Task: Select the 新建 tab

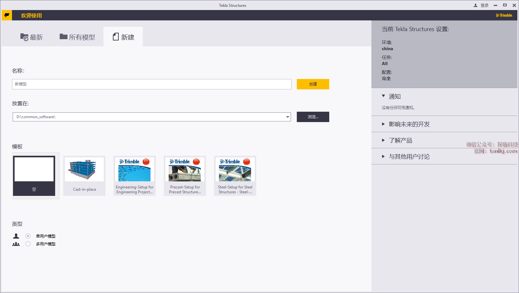Action: pos(123,37)
